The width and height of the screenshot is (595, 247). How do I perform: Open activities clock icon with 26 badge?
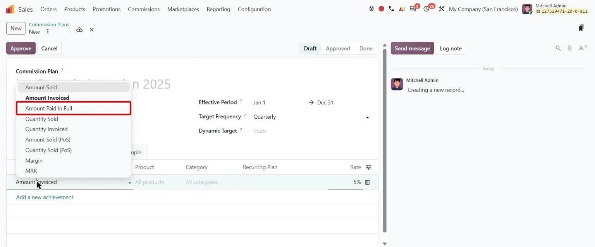(x=426, y=9)
